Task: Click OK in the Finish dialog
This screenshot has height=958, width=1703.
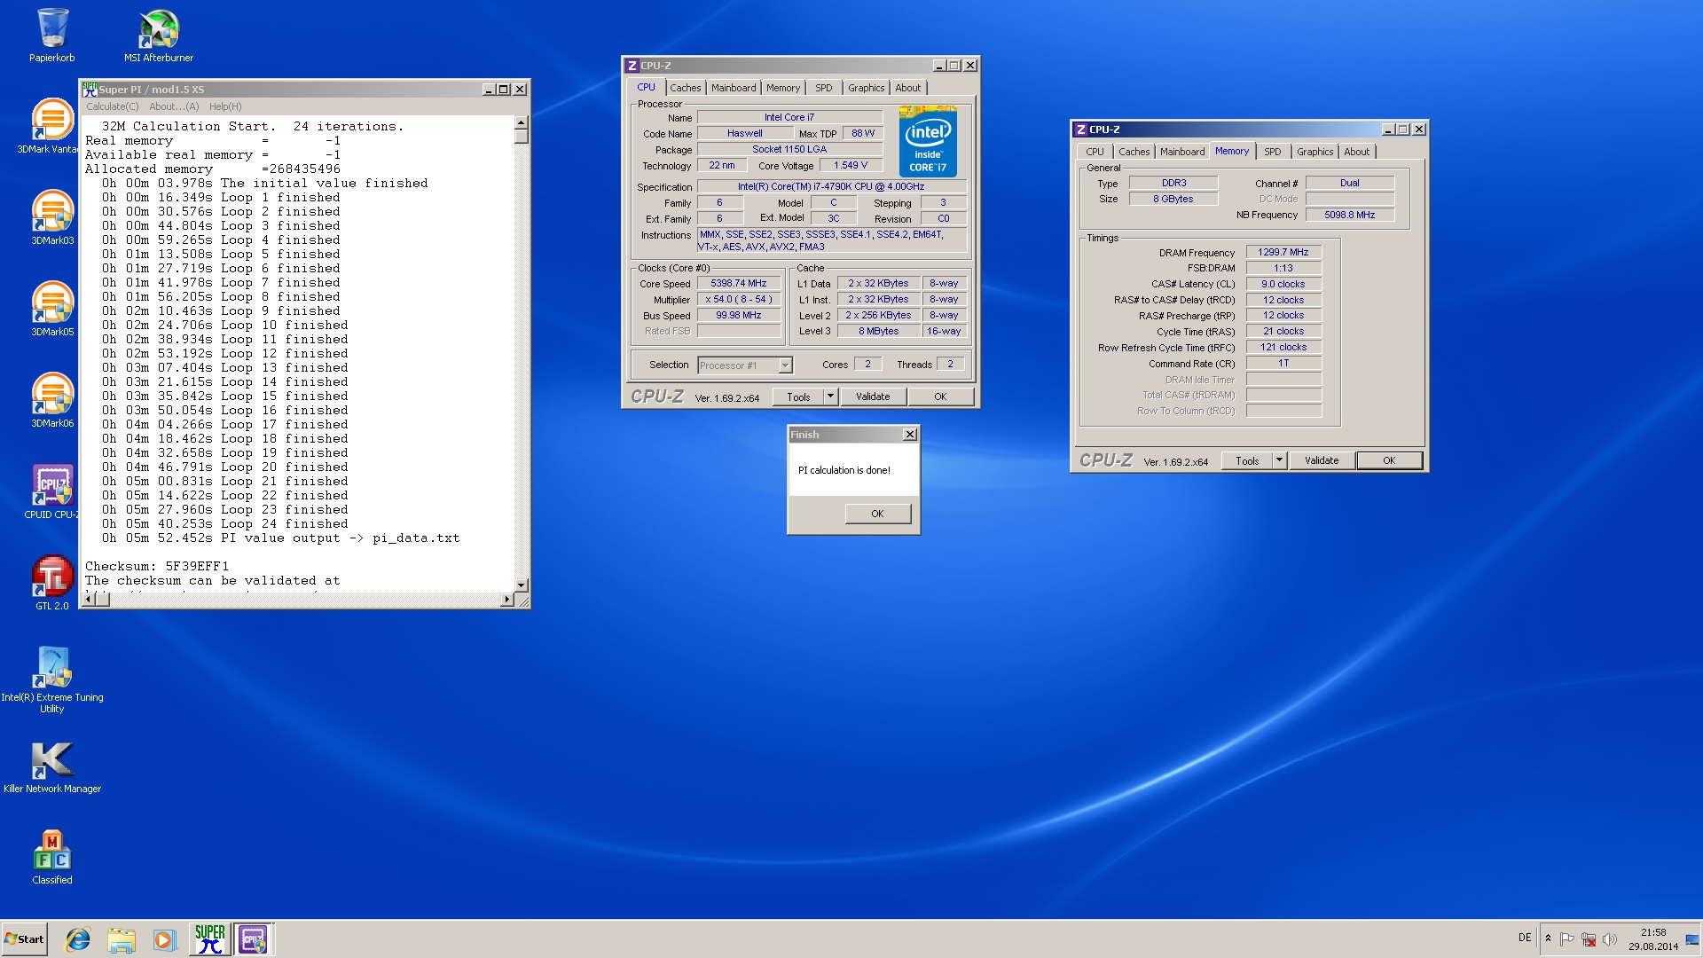Action: click(x=877, y=514)
